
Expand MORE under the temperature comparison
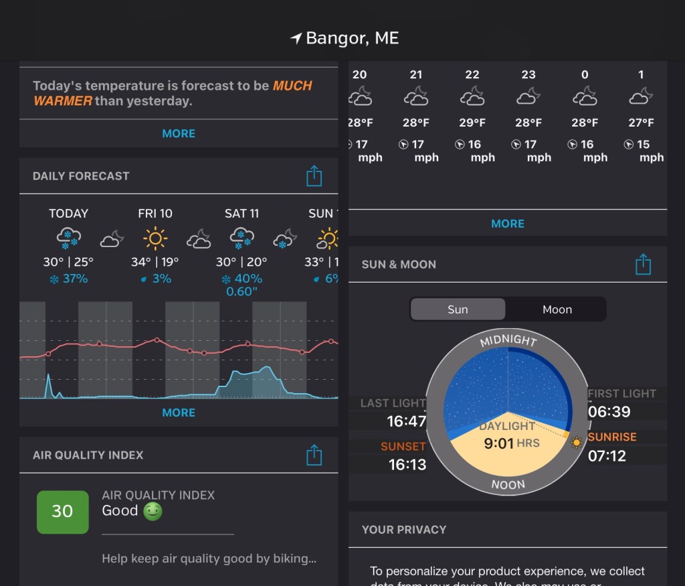click(x=179, y=133)
